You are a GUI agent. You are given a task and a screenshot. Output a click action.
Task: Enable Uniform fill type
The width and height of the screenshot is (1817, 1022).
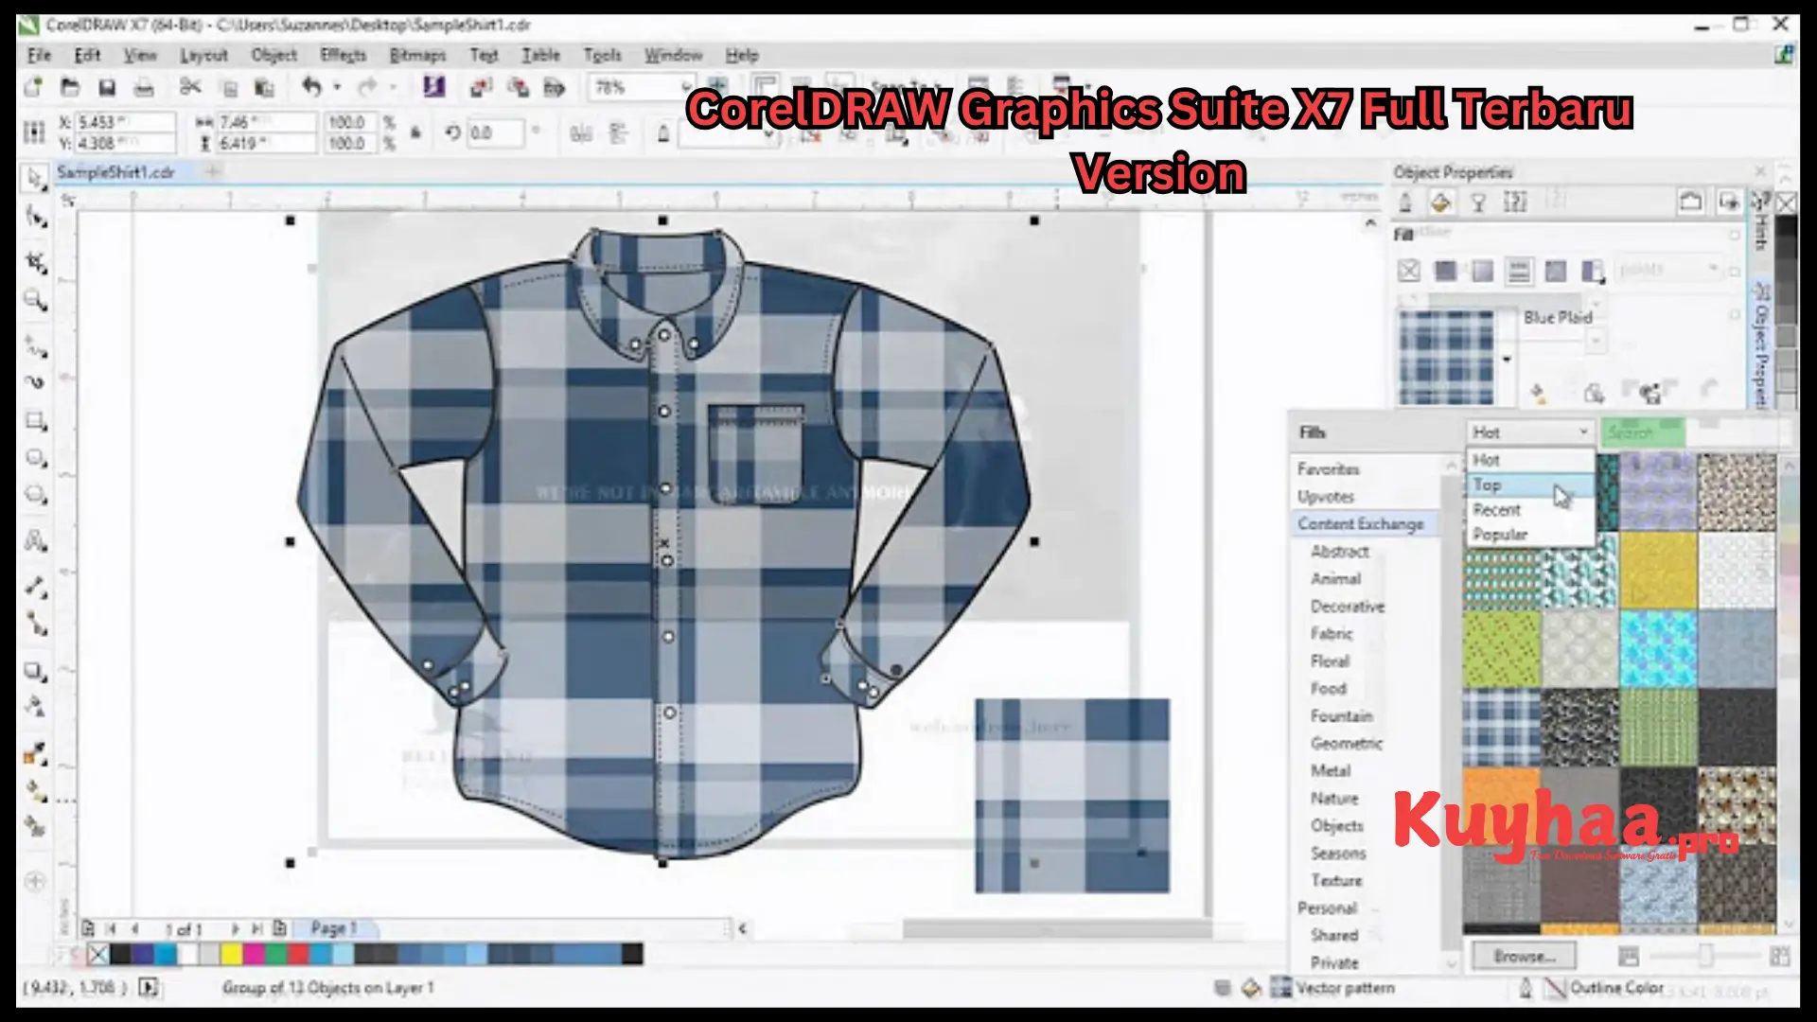[x=1445, y=272]
